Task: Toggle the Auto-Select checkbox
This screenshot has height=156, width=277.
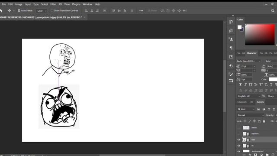Action: 19,10
